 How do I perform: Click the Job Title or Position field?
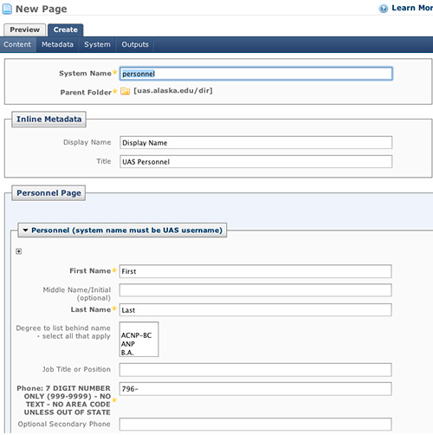[255, 370]
